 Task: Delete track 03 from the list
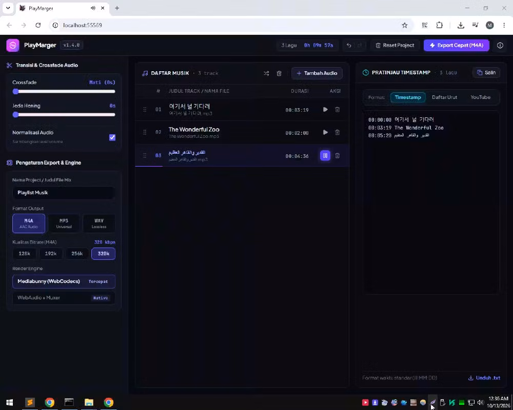pyautogui.click(x=338, y=156)
